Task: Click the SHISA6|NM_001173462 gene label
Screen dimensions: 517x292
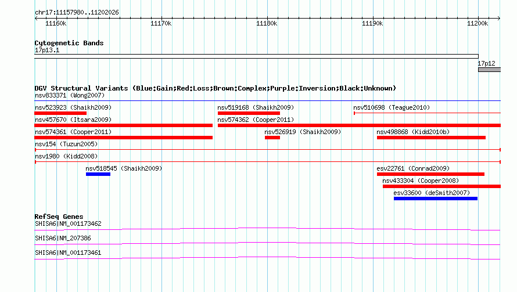Action: (68, 223)
